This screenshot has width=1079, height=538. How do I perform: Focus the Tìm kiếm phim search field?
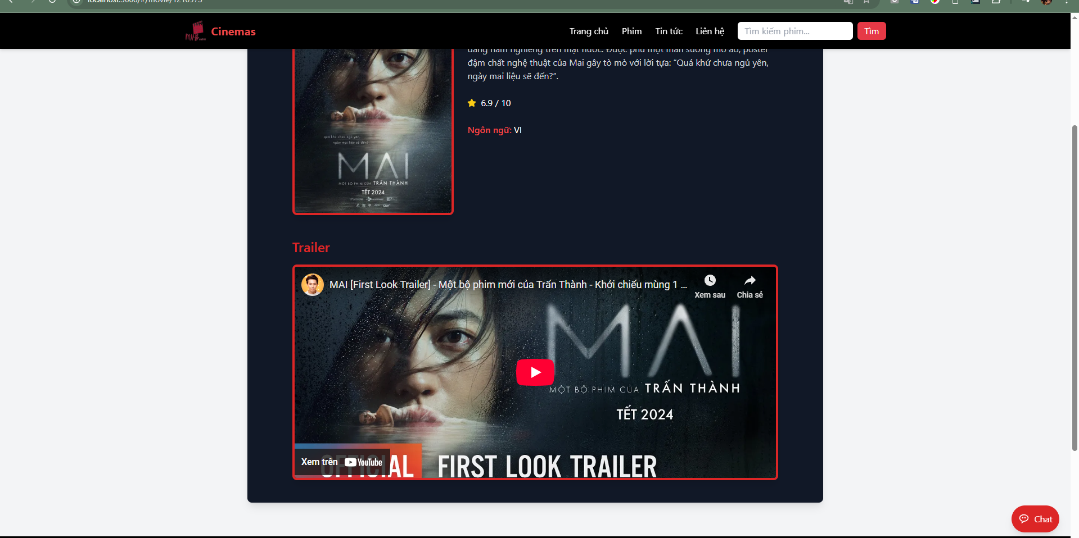(795, 31)
